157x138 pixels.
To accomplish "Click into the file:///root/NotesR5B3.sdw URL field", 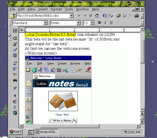I will [43, 16].
